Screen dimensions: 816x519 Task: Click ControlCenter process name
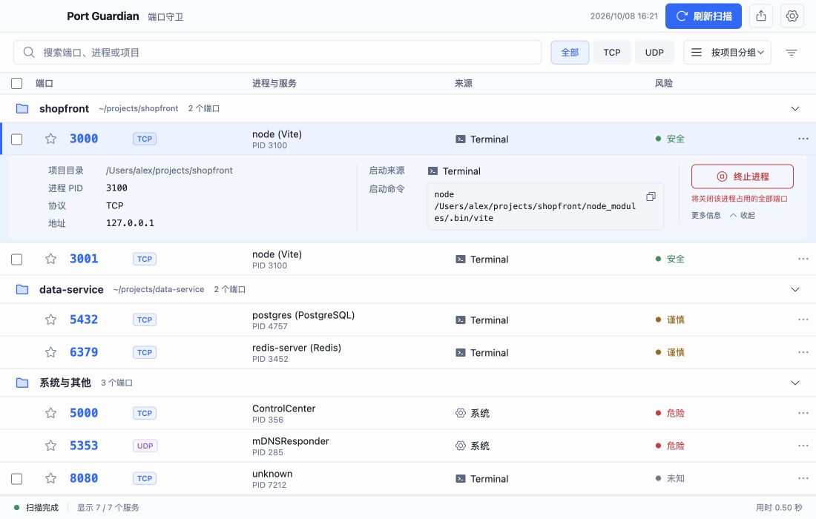[x=283, y=409]
